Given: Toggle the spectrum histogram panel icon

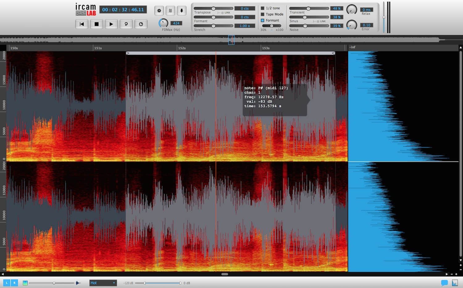Looking at the screenshot, I should (x=455, y=283).
